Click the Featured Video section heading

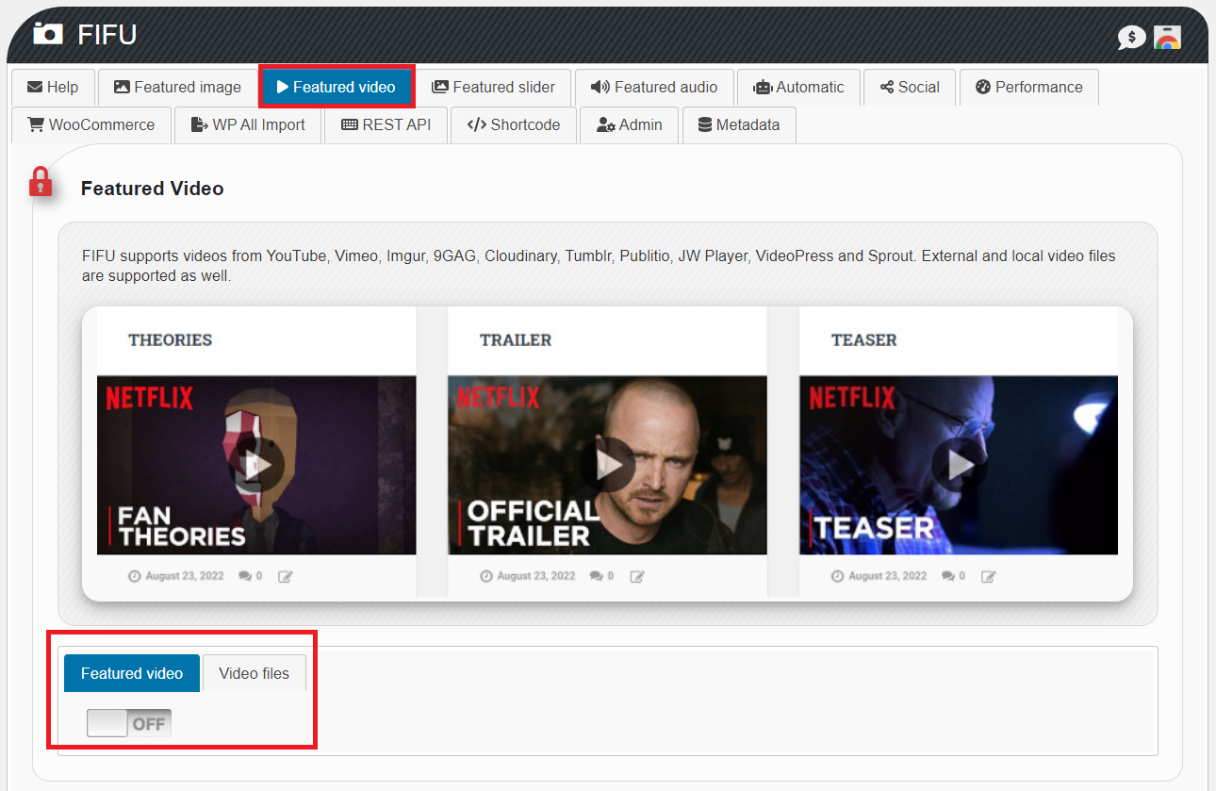coord(153,189)
